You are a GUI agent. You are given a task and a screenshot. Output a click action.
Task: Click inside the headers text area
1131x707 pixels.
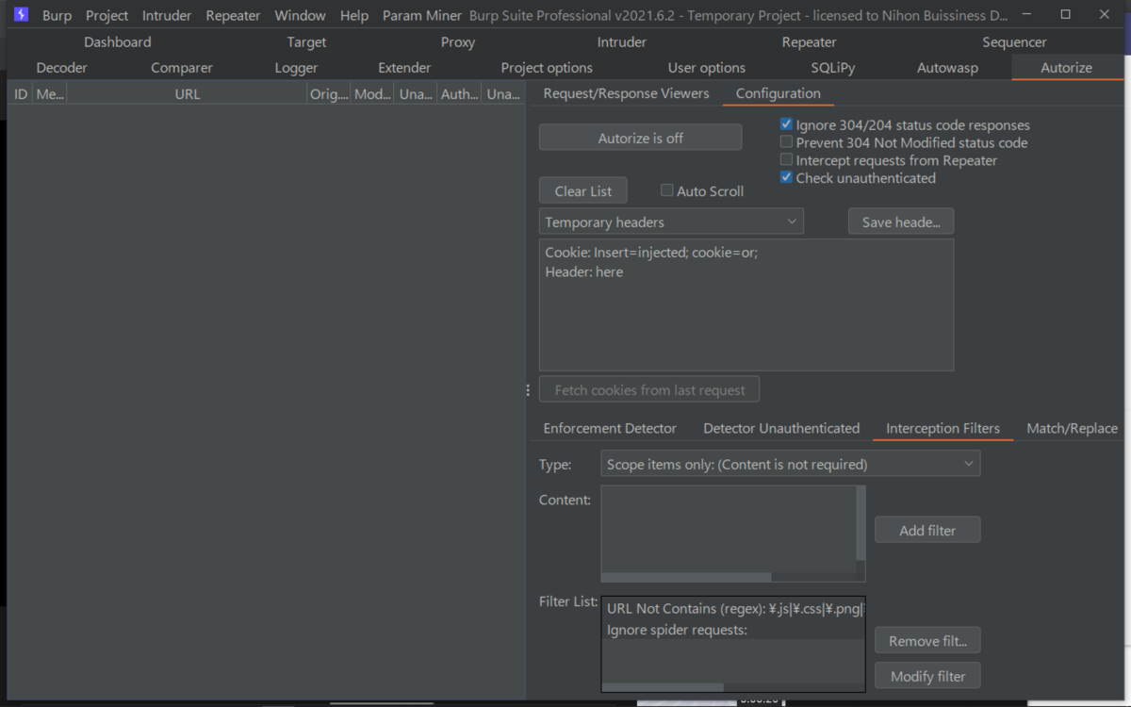pos(746,304)
